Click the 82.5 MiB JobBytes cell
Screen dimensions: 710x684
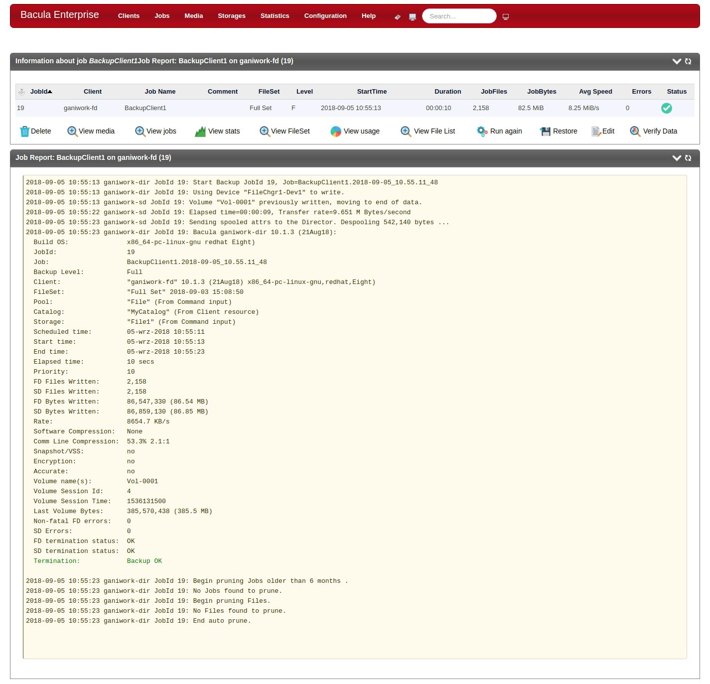(531, 108)
